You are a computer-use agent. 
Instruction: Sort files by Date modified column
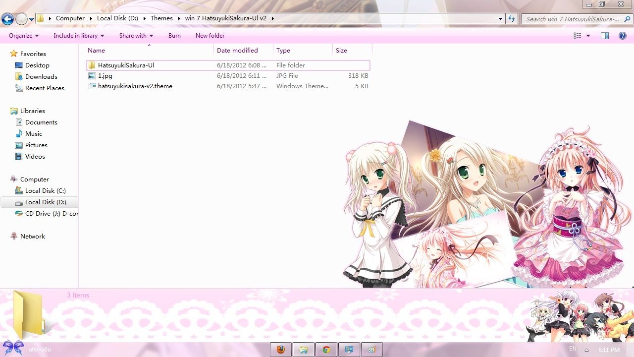(237, 51)
